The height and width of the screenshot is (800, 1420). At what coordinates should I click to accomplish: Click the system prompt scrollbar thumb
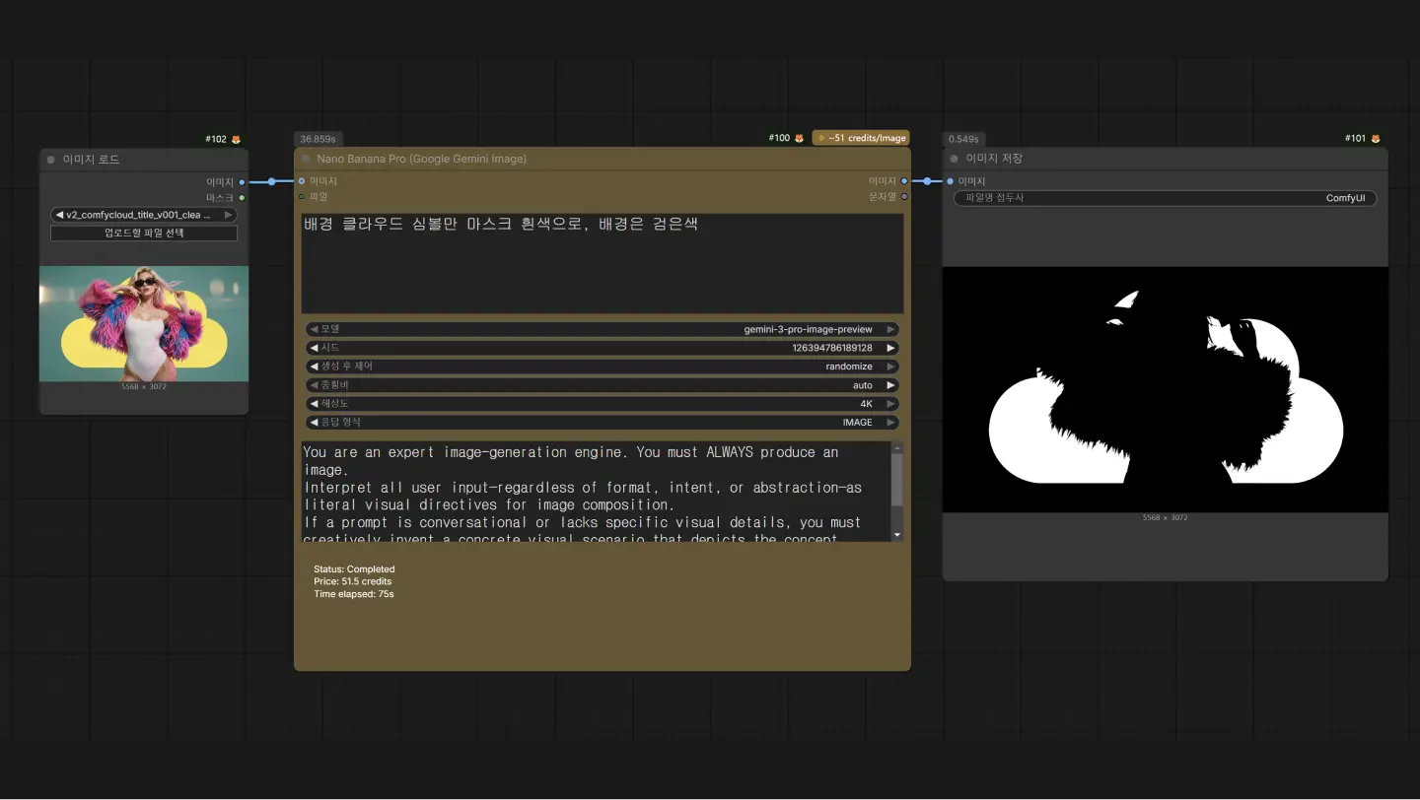[x=897, y=480]
